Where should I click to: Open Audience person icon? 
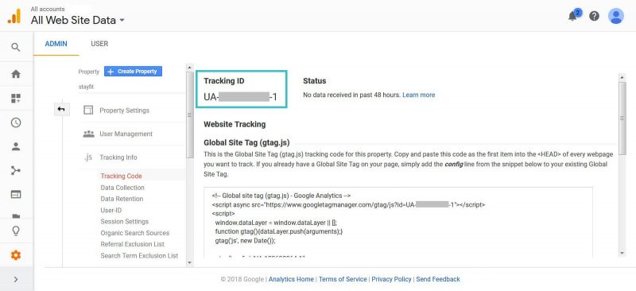pyautogui.click(x=15, y=146)
